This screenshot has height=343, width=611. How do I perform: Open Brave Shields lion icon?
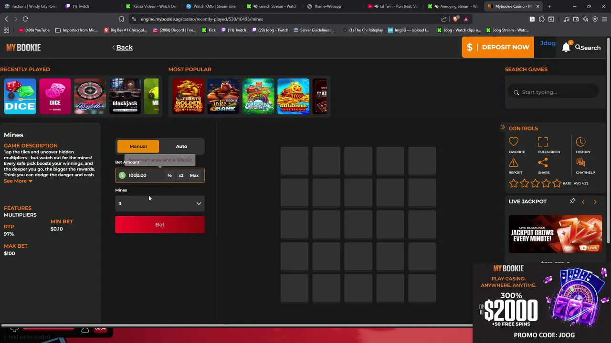pos(455,19)
